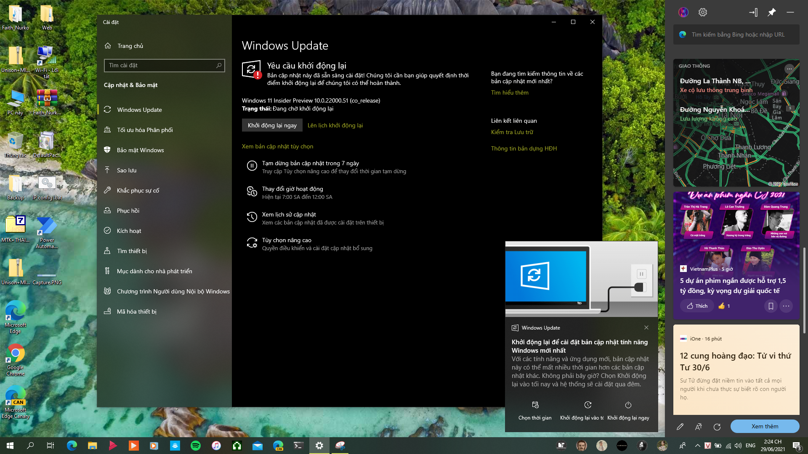Click the Lên lịch khởi động lại link
The image size is (808, 454).
(335, 125)
